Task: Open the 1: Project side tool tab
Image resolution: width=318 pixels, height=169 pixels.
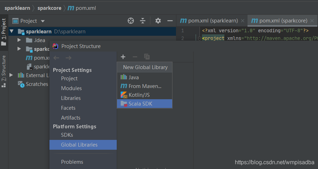Action: (4, 32)
